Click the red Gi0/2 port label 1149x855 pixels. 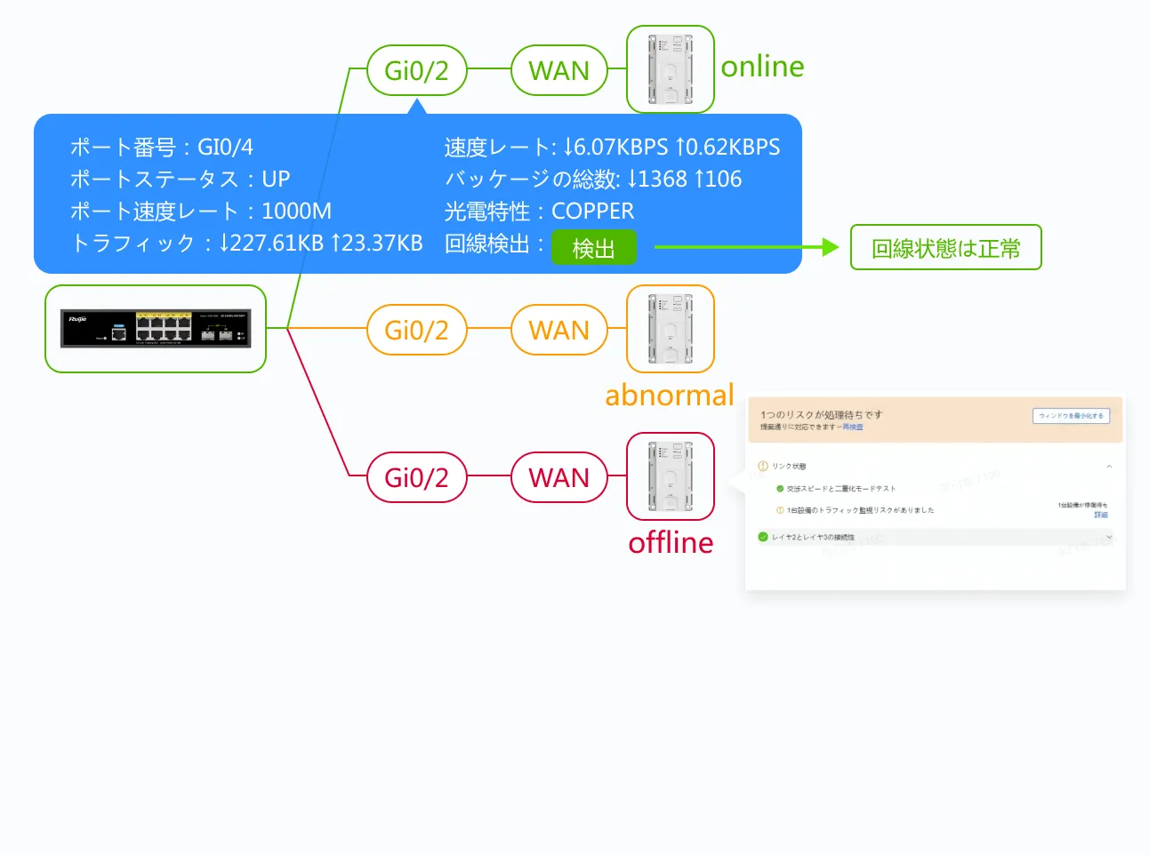point(416,477)
